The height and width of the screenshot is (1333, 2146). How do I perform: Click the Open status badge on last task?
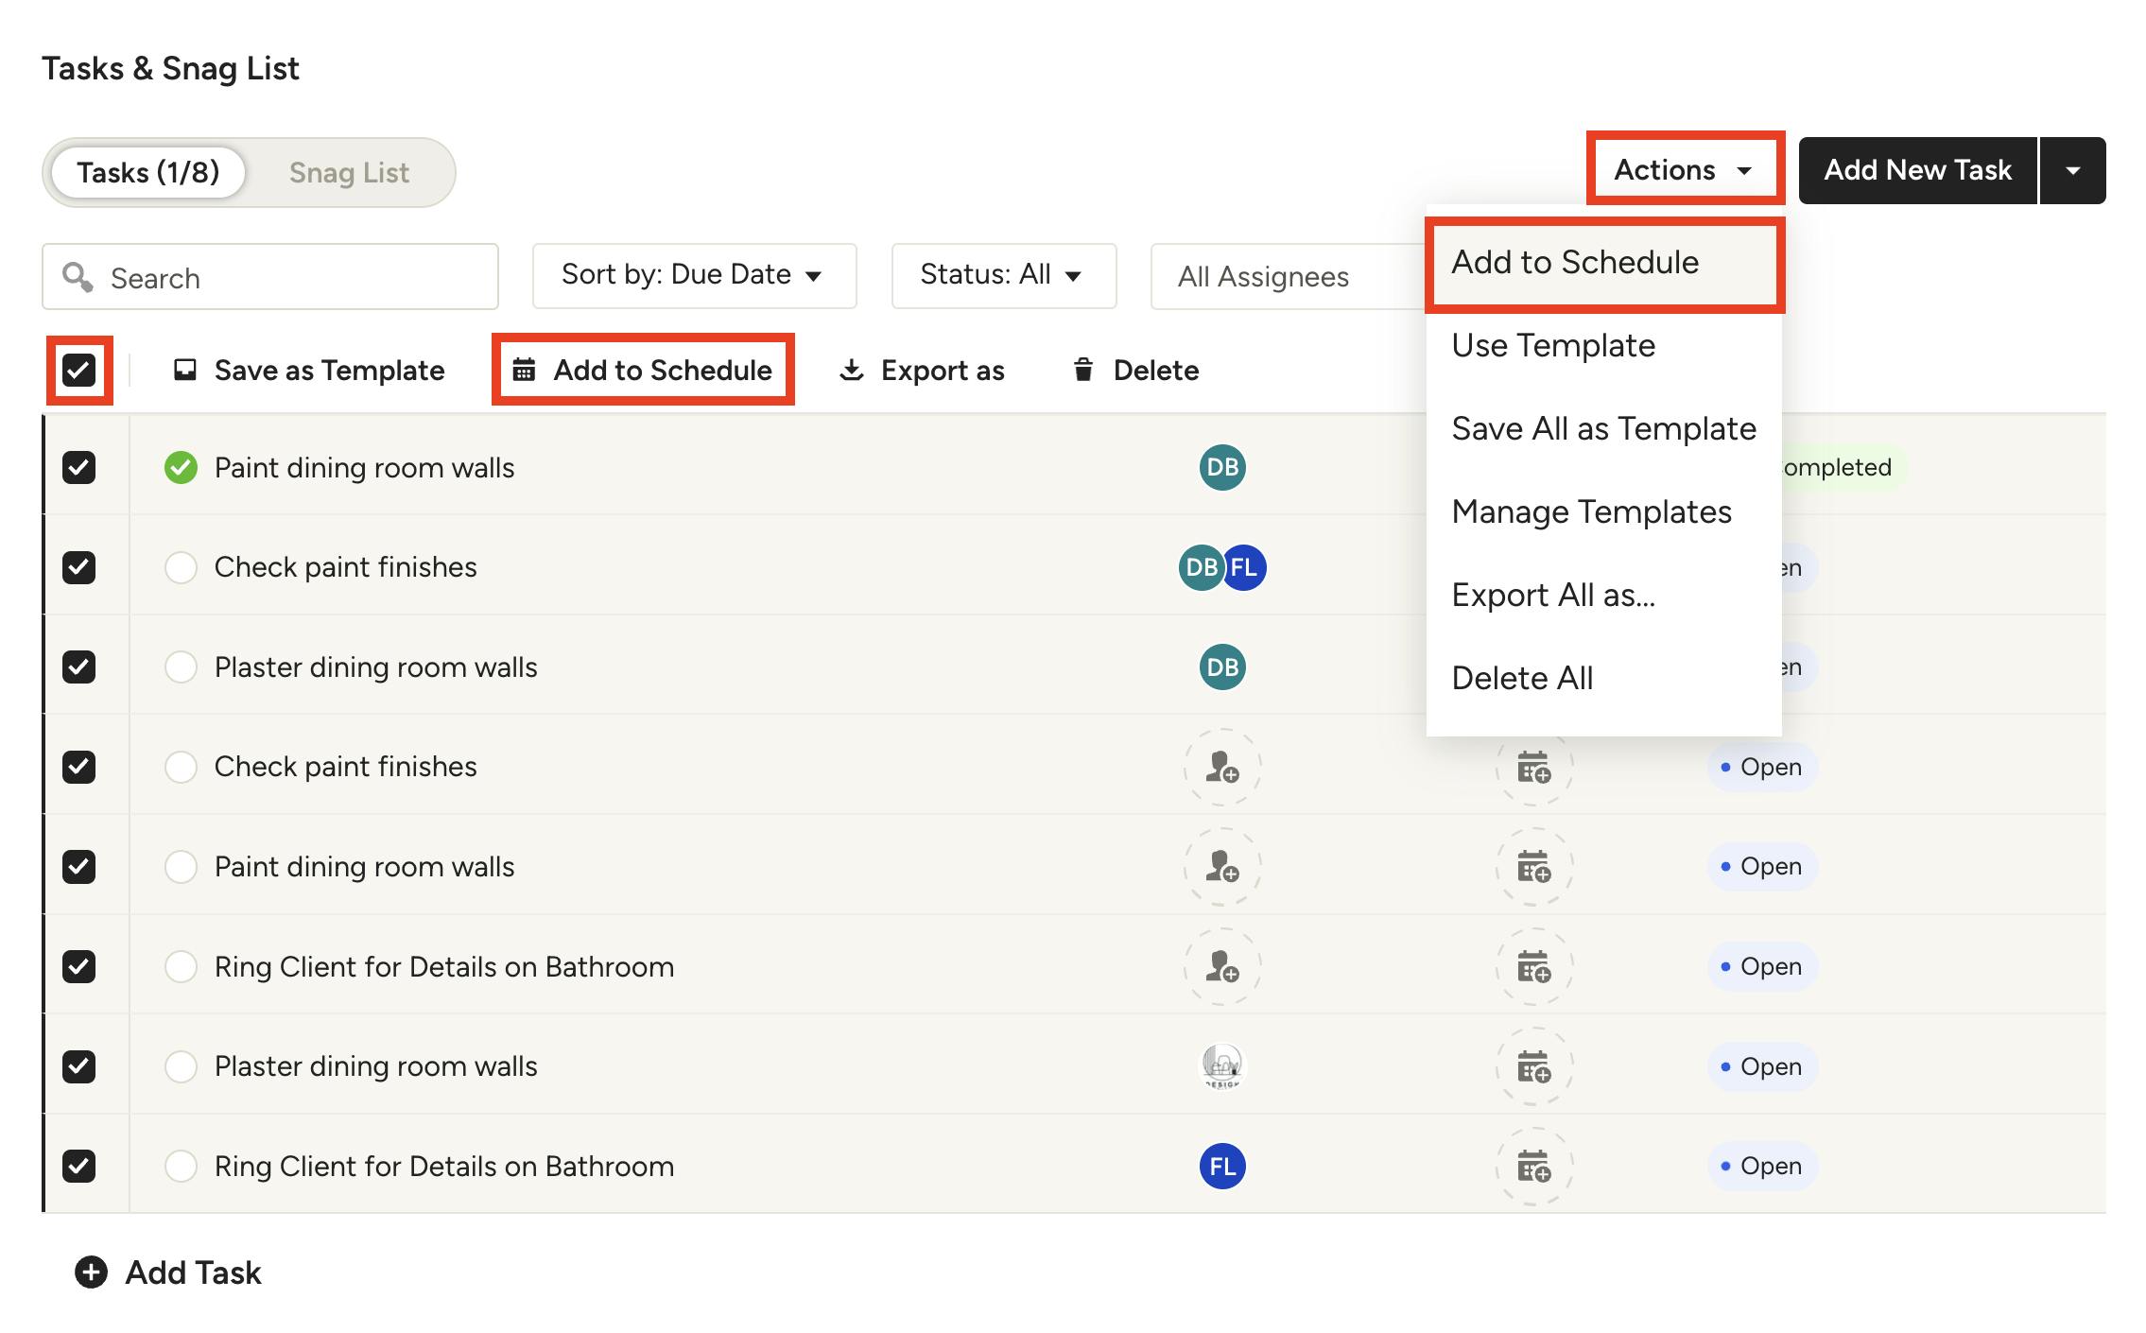[1761, 1167]
